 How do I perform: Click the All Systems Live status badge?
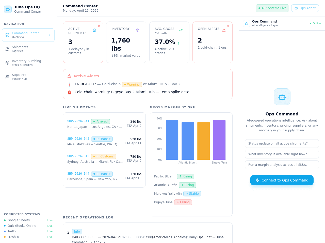coord(272,8)
